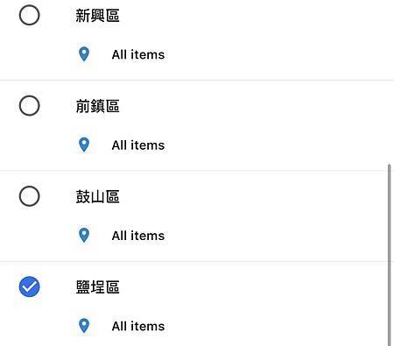Choose "All items" beneath 新興區

tap(138, 54)
